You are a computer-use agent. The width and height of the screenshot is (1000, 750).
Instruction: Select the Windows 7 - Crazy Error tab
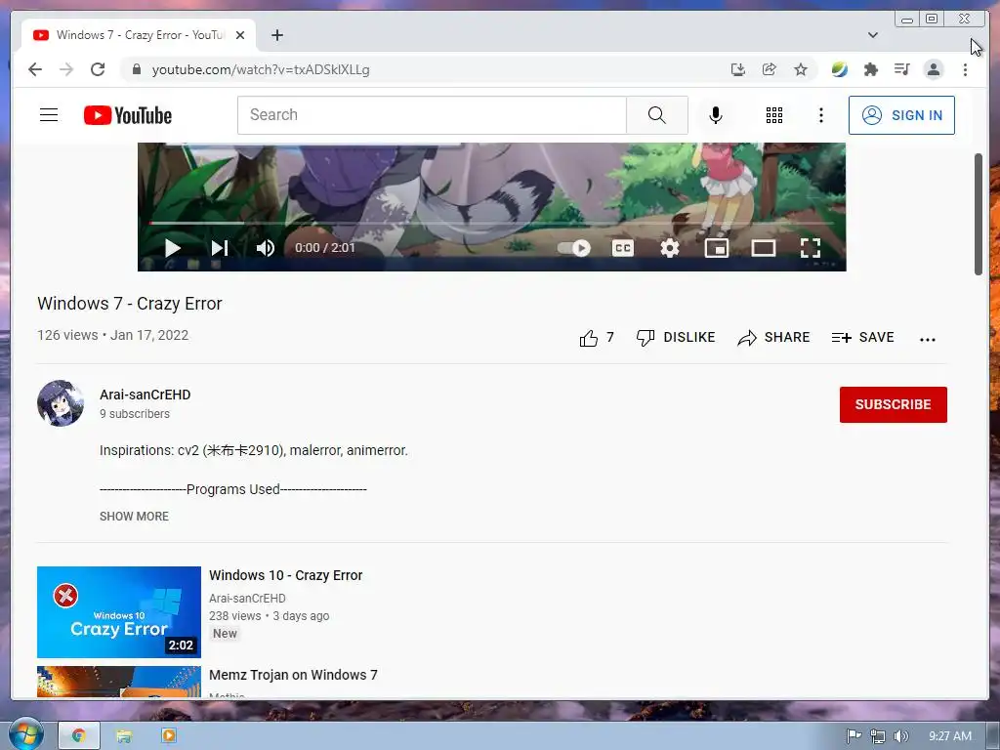[139, 35]
